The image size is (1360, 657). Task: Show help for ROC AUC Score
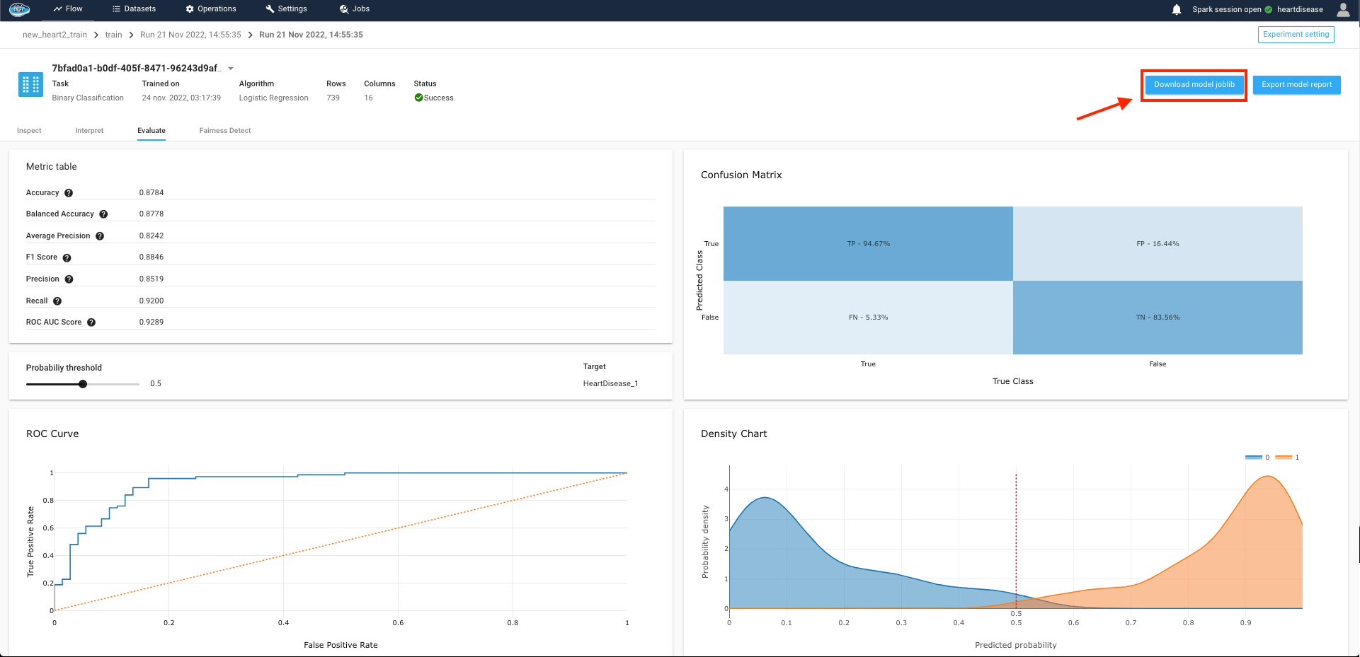[x=91, y=322]
